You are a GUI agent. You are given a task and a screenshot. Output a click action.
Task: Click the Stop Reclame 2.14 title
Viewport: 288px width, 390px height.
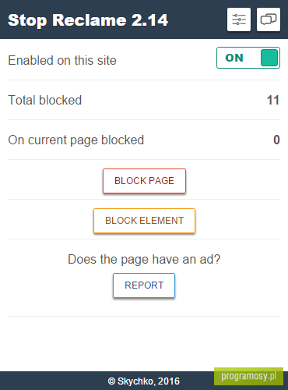pyautogui.click(x=88, y=20)
